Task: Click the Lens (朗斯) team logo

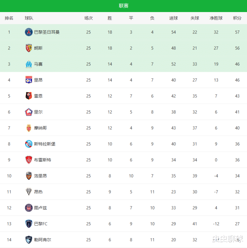Action: pos(29,48)
